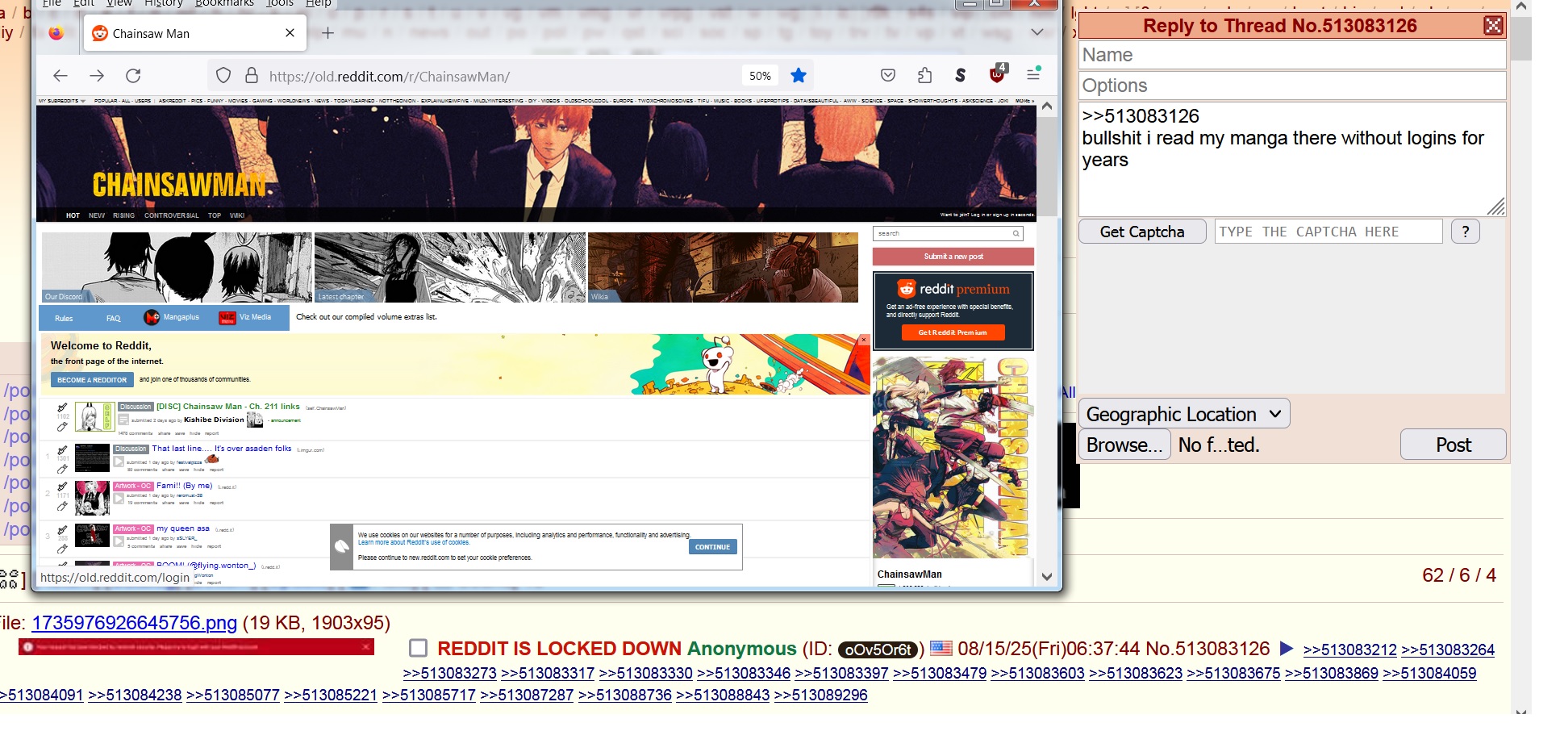Click the S extension icon in toolbar
The width and height of the screenshot is (1560, 731).
960,76
